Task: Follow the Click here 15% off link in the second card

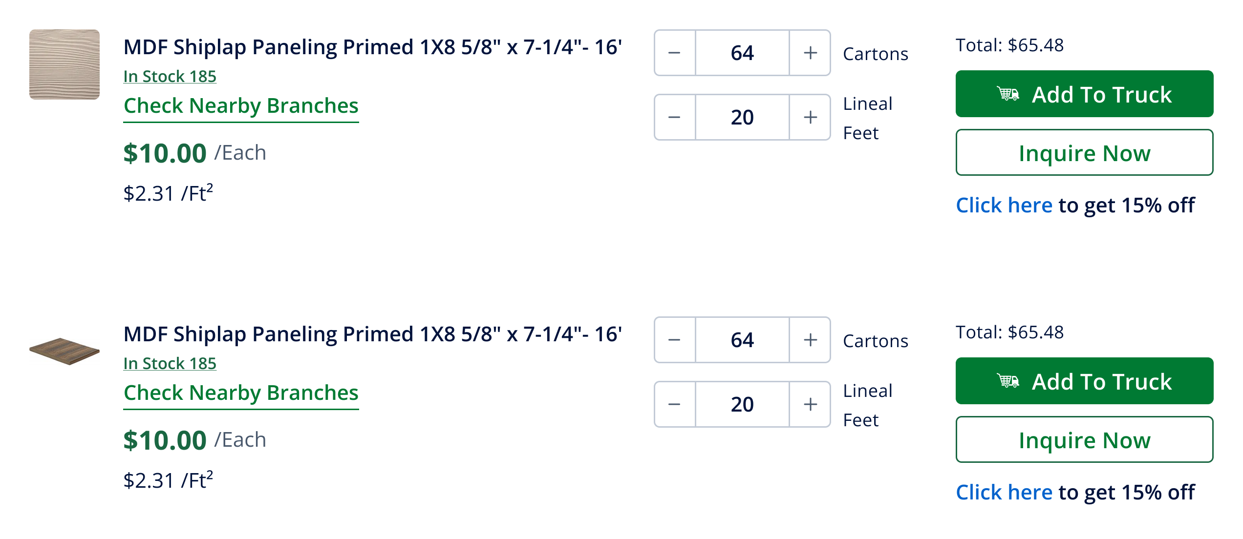Action: pyautogui.click(x=1004, y=493)
